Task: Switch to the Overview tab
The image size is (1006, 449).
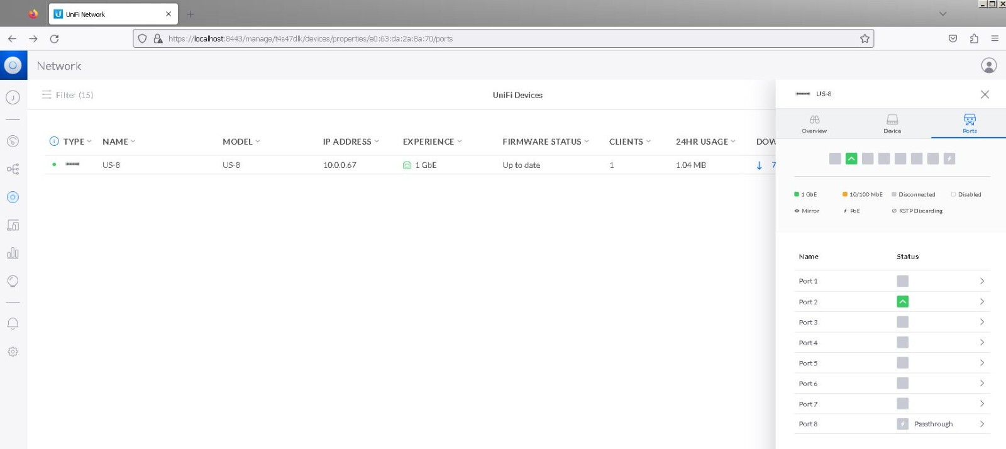Action: click(814, 124)
